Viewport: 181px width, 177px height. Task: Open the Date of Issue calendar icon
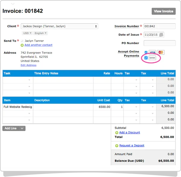[x=161, y=34]
